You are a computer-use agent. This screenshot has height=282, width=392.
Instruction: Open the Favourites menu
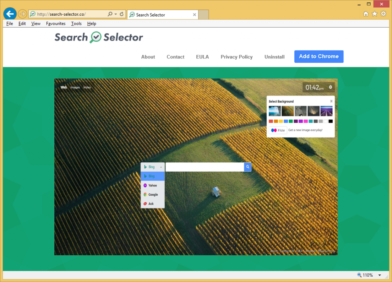pyautogui.click(x=56, y=24)
